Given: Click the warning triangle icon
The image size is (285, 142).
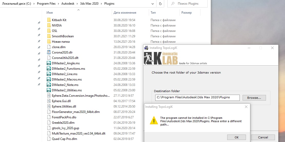Looking at the screenshot, I should click(154, 120).
